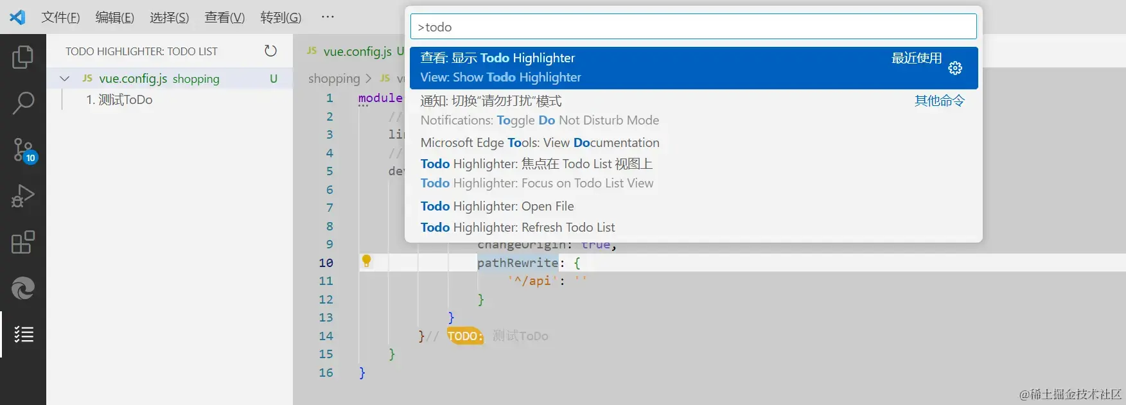
Task: Refresh the Todo list panel
Action: pyautogui.click(x=270, y=51)
